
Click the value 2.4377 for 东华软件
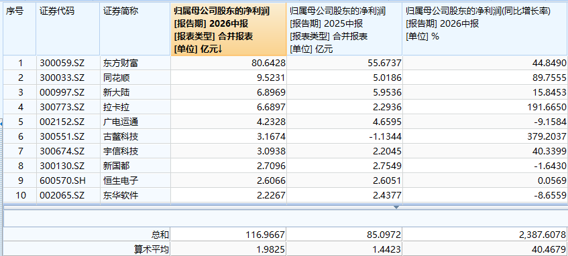345,195
